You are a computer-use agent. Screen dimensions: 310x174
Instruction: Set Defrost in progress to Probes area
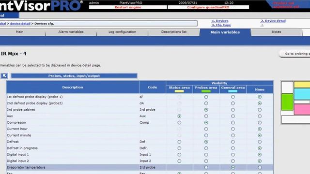[206, 148]
